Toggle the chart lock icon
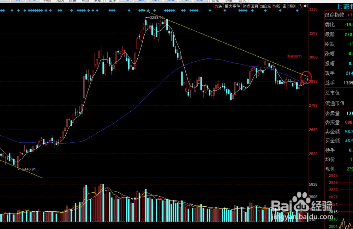This screenshot has height=229, width=353. tap(300, 6)
